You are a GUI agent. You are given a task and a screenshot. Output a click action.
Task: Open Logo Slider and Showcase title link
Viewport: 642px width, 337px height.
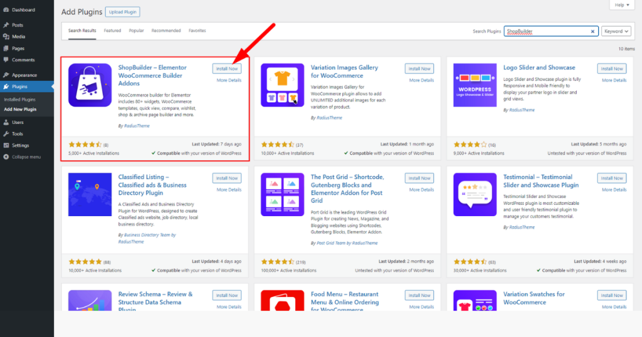[539, 68]
